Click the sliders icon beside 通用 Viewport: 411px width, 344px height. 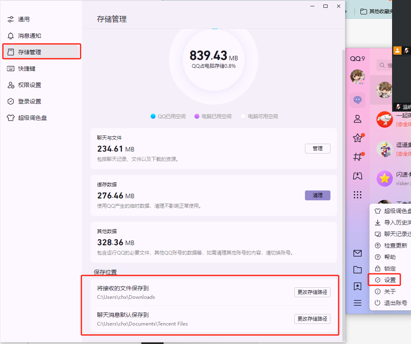pyautogui.click(x=11, y=19)
